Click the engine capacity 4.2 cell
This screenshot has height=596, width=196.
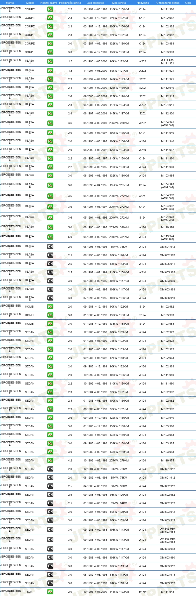pos(70,460)
